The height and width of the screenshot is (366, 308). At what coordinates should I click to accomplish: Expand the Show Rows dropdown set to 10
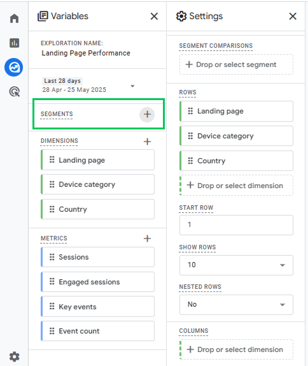(x=236, y=265)
